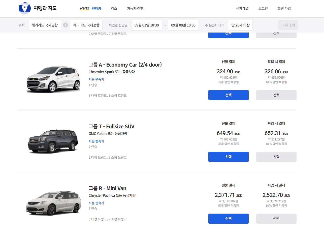The width and height of the screenshot is (324, 233).
Task: Open the pickup date 09월 01일 picker
Action: pos(147,25)
